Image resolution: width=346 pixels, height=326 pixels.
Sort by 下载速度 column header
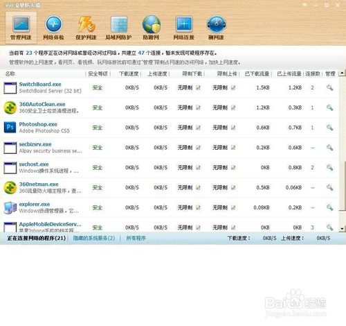pos(129,74)
